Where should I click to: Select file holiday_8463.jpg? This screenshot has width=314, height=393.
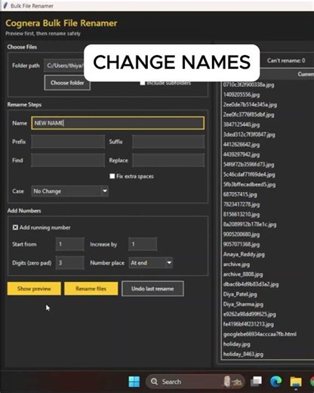[x=243, y=354]
